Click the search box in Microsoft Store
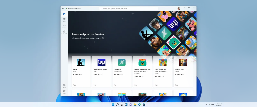Viewport: 257px width, 107px height. tap(128, 8)
